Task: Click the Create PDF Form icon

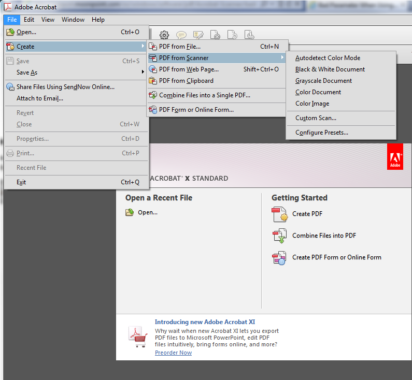Action: 279,258
